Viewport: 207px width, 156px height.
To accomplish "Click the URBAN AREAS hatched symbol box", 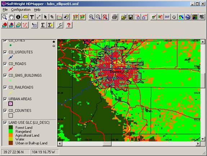I will tap(11, 104).
